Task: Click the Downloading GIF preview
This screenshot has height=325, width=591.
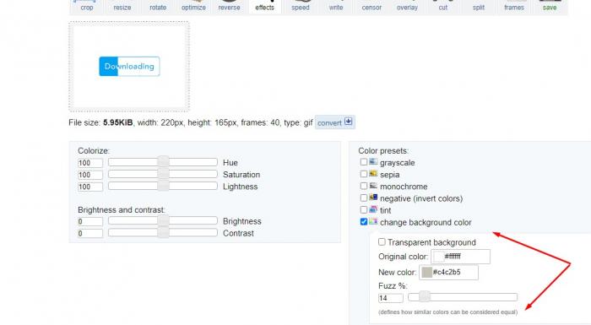Action: point(129,67)
